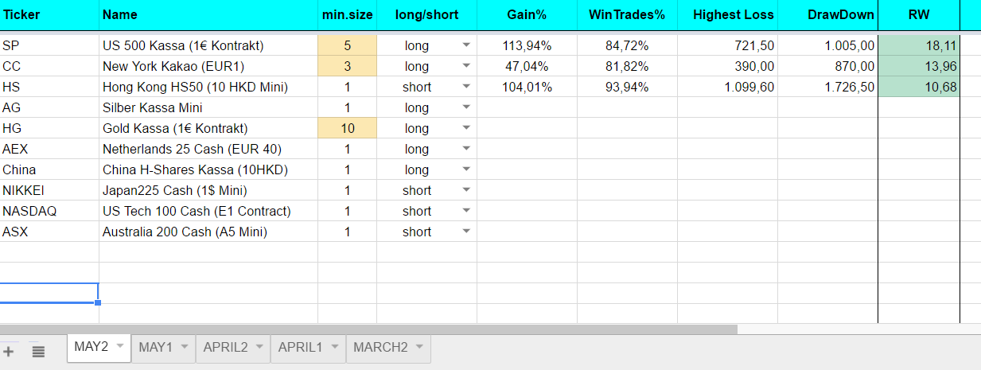Click the green RW cell 18,11
The image size is (981, 370).
[919, 45]
